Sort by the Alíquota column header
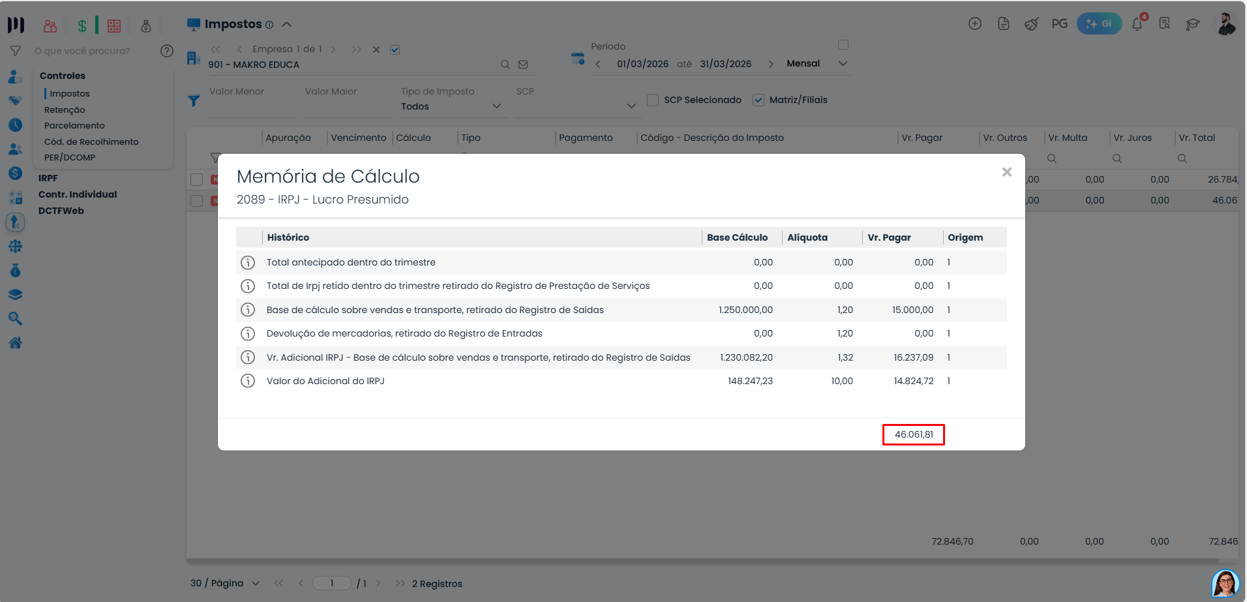This screenshot has width=1247, height=602. pyautogui.click(x=807, y=237)
